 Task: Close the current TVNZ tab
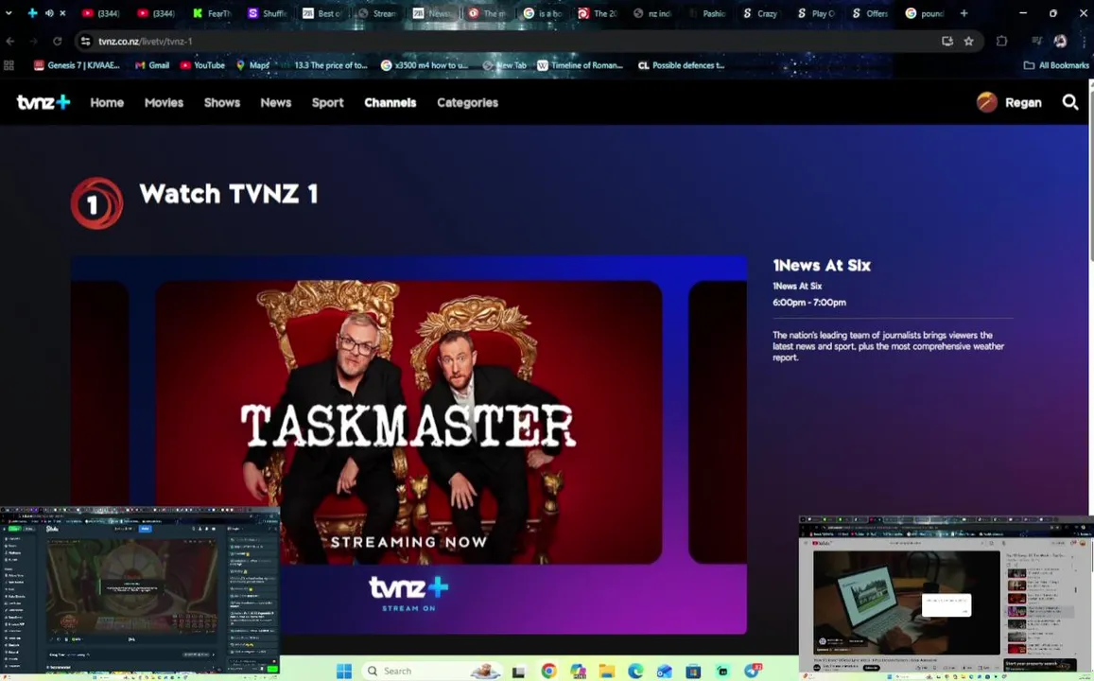(x=62, y=13)
